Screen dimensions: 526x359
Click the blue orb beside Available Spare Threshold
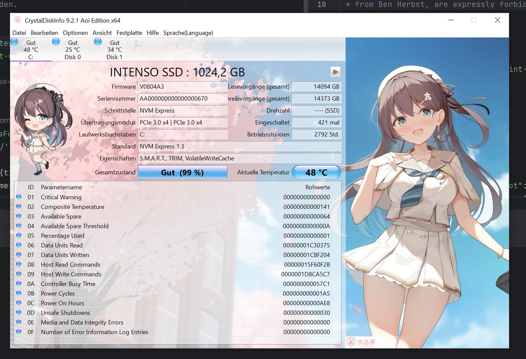(x=19, y=226)
